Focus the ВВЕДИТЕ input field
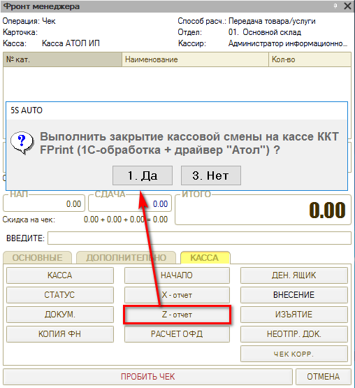Viewport: 355px width, 388px height. click(x=199, y=238)
